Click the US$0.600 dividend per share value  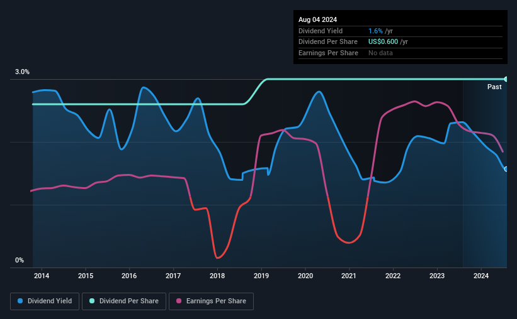pos(383,42)
